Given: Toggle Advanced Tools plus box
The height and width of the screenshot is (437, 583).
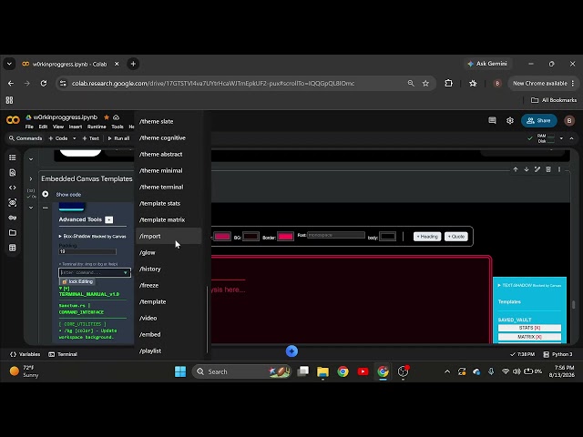Looking at the screenshot, I should coord(109,219).
